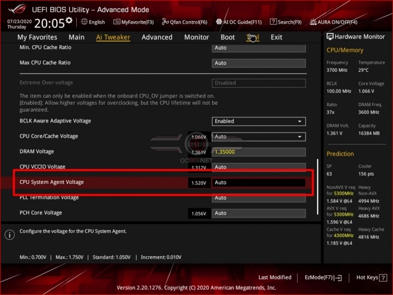Open the Advanced tab

click(x=157, y=37)
